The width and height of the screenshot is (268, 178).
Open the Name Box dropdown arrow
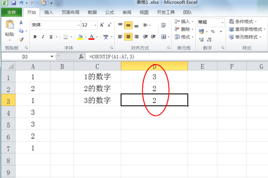pyautogui.click(x=52, y=57)
